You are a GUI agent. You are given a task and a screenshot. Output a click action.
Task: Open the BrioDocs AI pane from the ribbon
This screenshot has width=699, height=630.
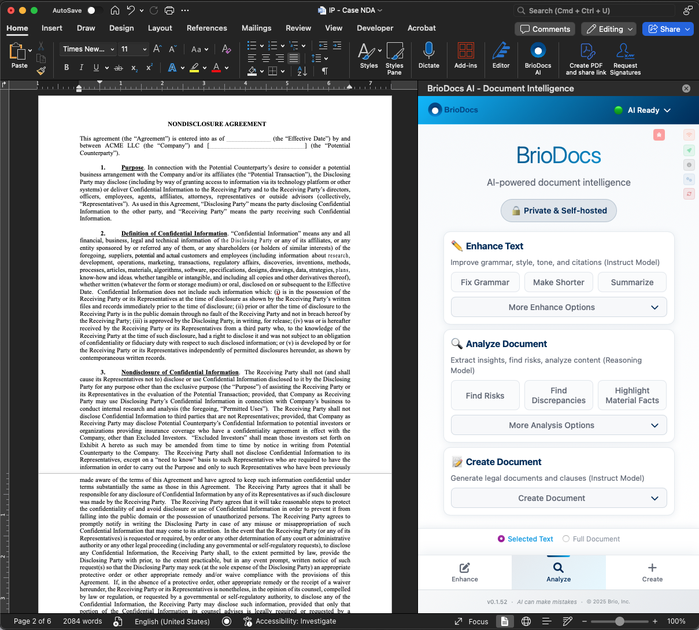pos(538,58)
